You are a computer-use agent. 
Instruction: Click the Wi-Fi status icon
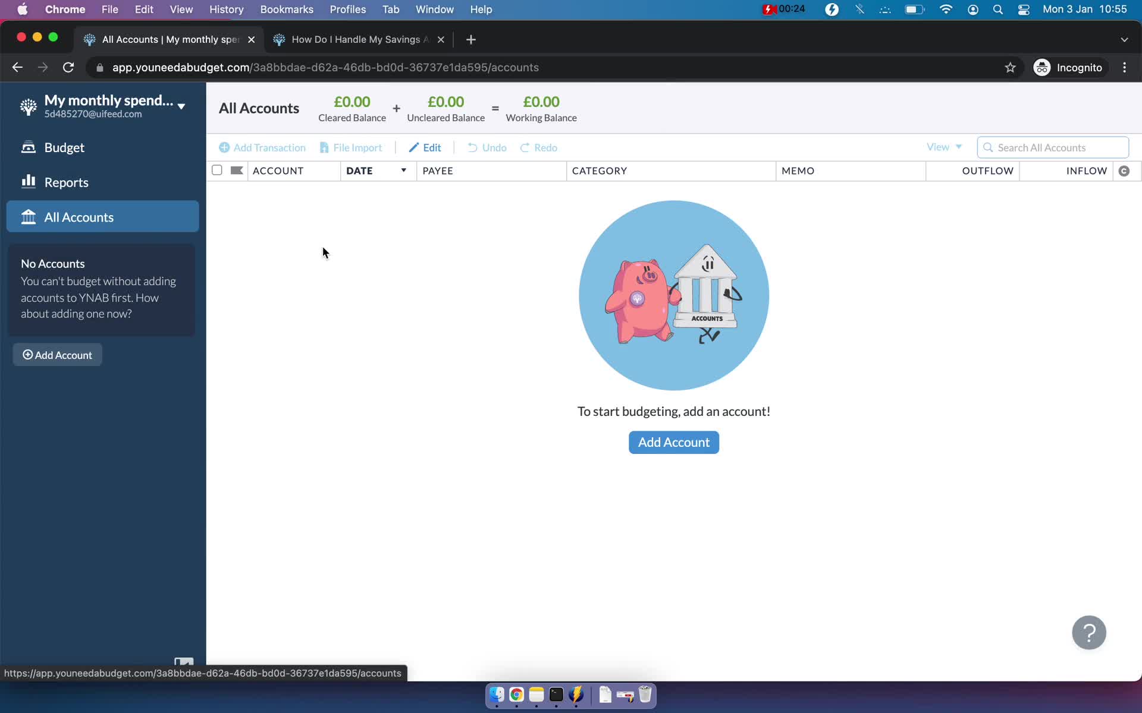pyautogui.click(x=946, y=9)
